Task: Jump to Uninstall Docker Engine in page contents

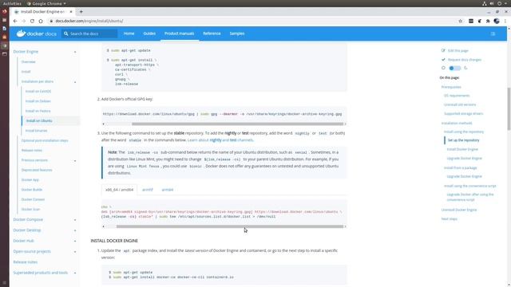Action: pos(459,210)
